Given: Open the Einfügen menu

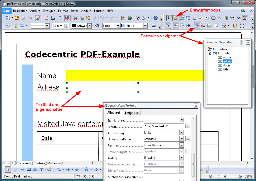Looking at the screenshot, I should tap(49, 11).
